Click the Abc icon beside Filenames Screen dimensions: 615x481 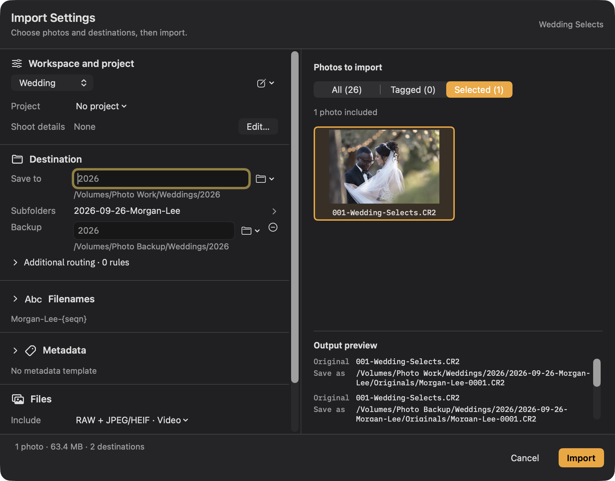coord(33,299)
